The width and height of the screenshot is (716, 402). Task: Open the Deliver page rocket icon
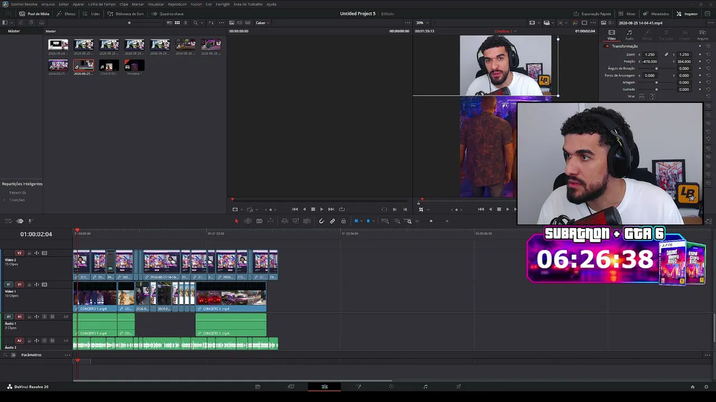pyautogui.click(x=459, y=386)
